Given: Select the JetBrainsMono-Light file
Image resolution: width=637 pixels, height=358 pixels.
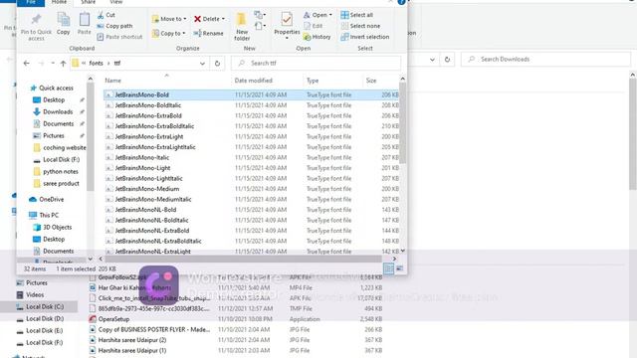Looking at the screenshot, I should 251,168.
